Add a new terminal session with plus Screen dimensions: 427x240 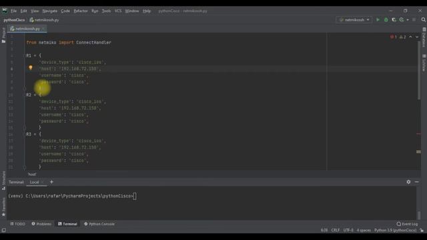coord(51,182)
